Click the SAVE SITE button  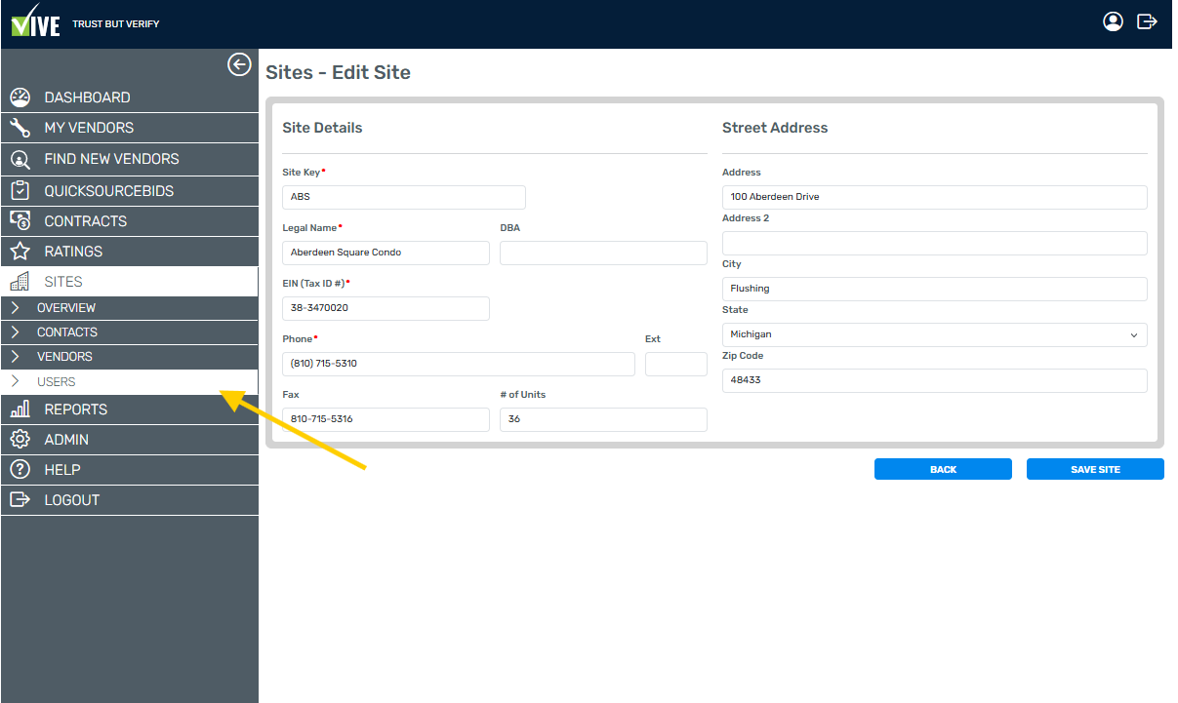1095,469
